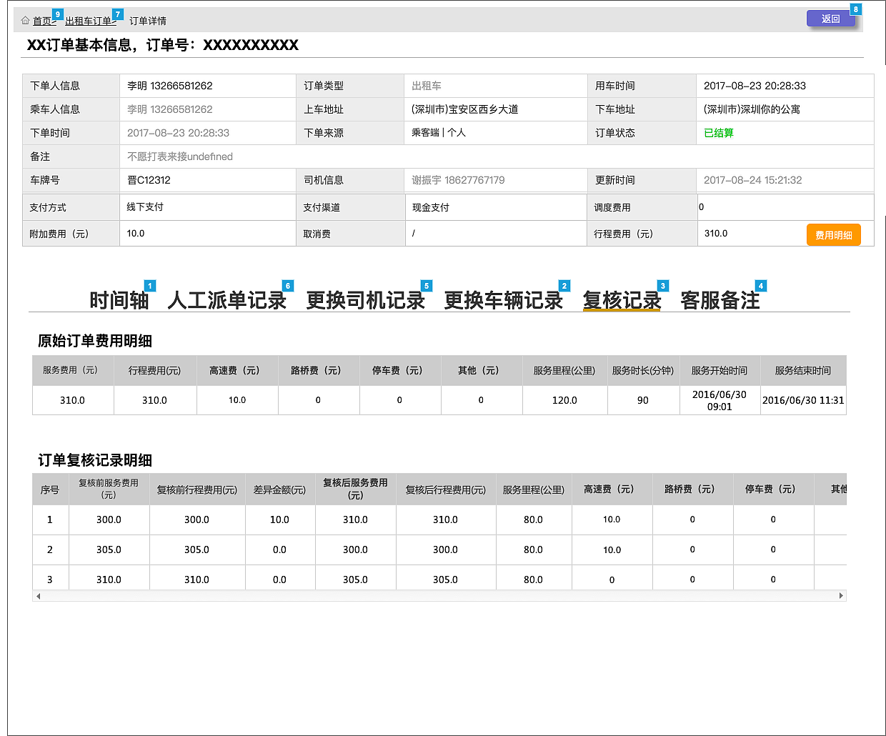This screenshot has height=736, width=886.
Task: Select service end time 2016/06/30 11:31
Action: click(x=803, y=400)
